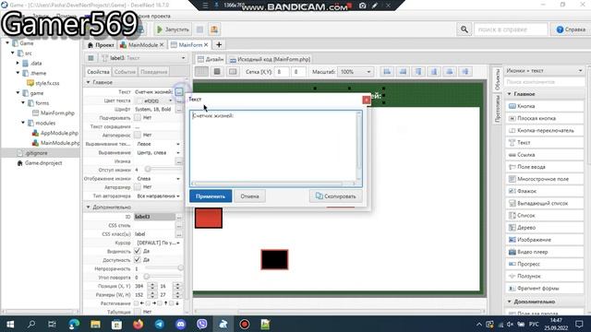
Task: Toggle the Табуляция checkbox
Action: point(138,312)
